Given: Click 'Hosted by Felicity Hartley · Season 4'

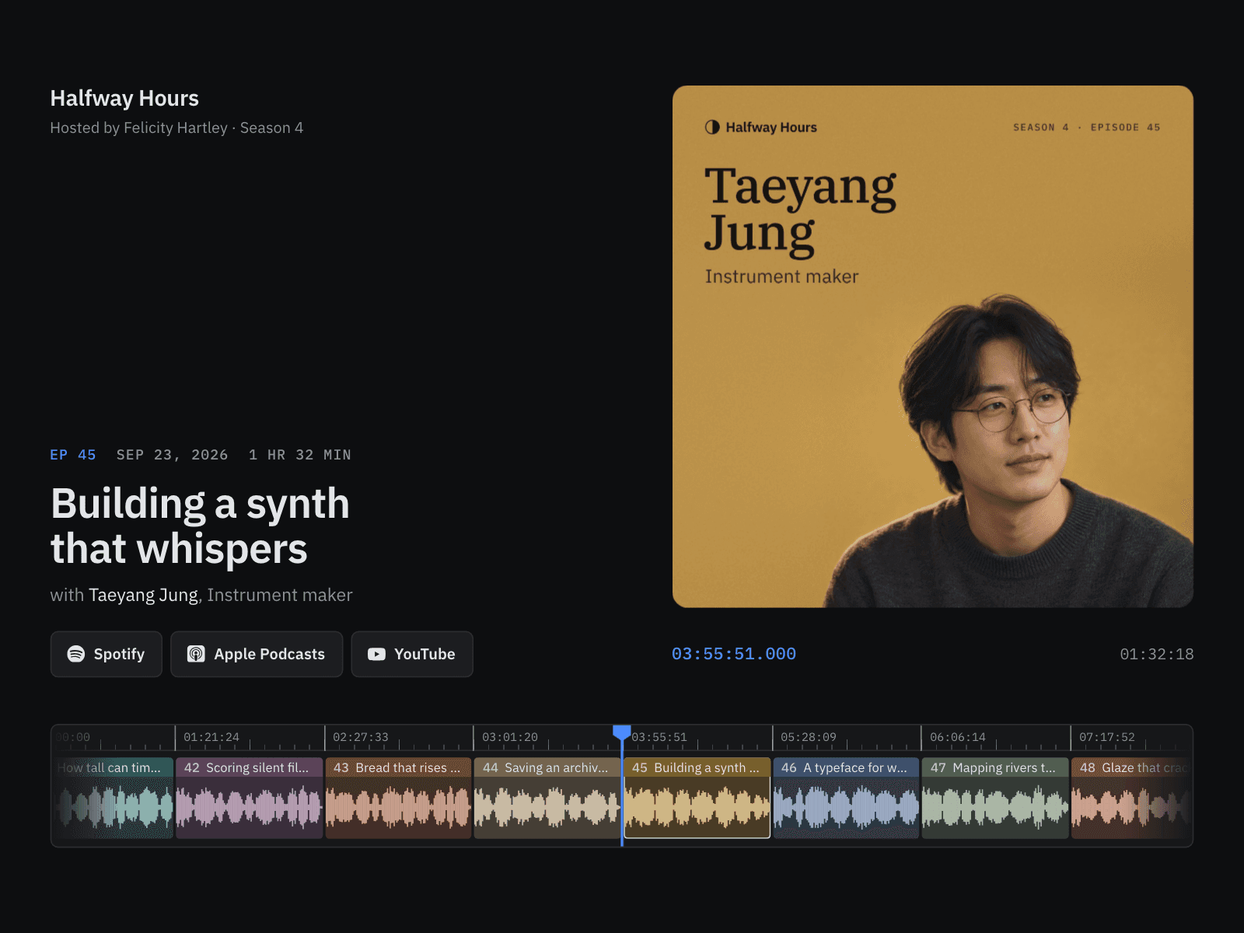Looking at the screenshot, I should click(x=176, y=128).
